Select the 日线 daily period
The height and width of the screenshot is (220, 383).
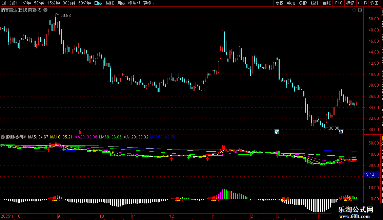pos(98,3)
